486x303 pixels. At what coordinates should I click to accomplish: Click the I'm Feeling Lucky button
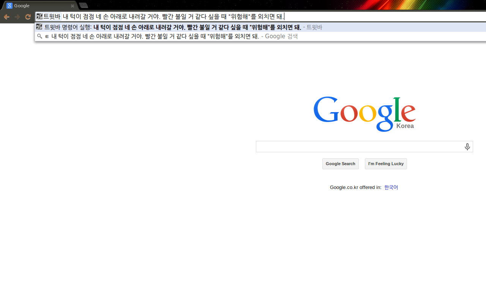pyautogui.click(x=386, y=164)
